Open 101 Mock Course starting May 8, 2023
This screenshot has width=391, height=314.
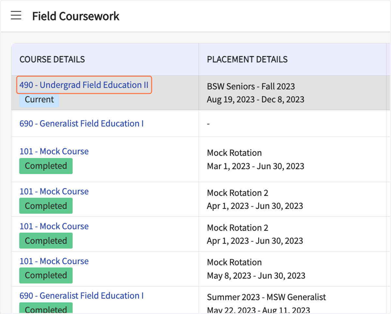[x=54, y=261]
